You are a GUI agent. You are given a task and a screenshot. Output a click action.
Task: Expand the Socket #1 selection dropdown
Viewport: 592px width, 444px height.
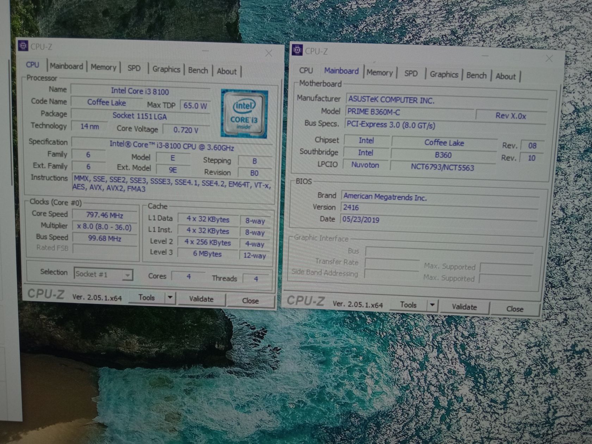[128, 275]
